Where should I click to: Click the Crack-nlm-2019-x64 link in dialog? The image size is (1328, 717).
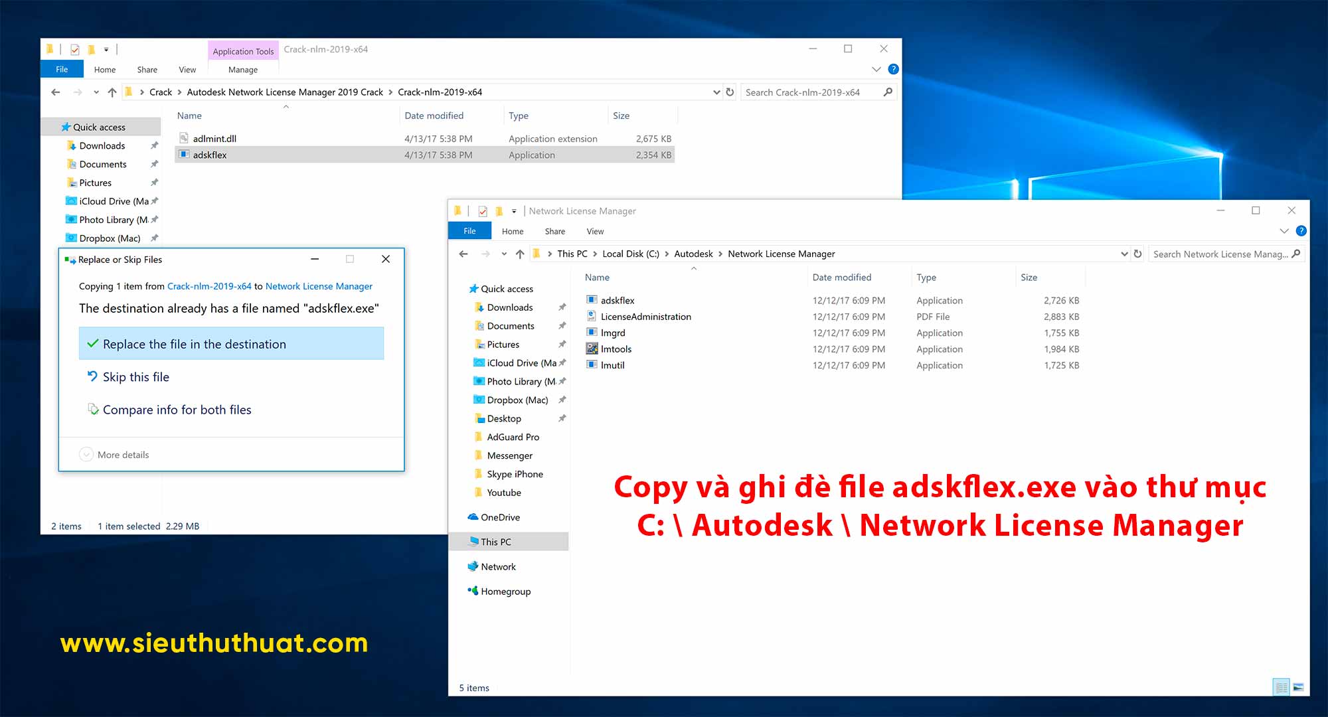point(209,286)
